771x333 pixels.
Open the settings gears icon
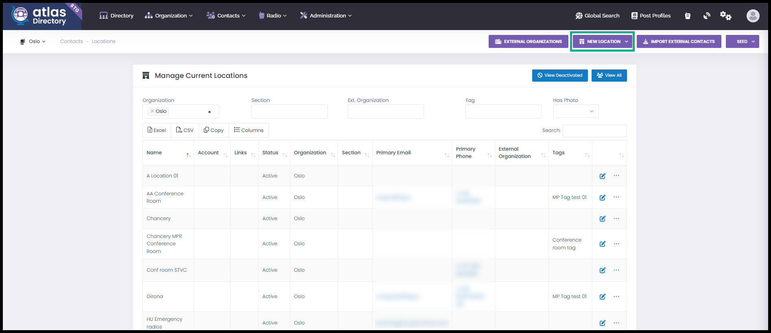coord(725,16)
